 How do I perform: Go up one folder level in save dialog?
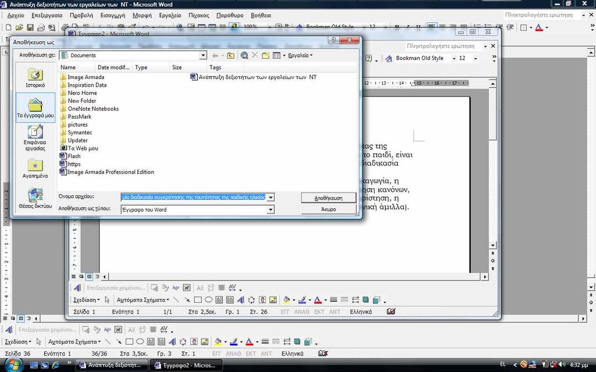(230, 55)
